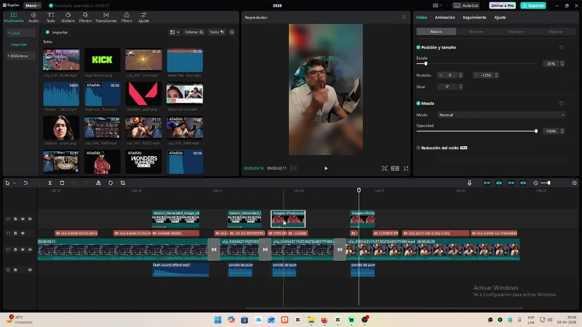Click the AutoCut button
This screenshot has width=582, height=327.
coord(466,5)
